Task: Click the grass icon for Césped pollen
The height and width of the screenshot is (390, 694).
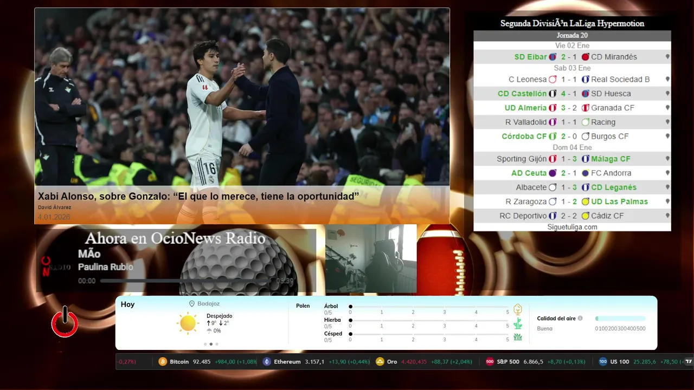Action: point(518,337)
